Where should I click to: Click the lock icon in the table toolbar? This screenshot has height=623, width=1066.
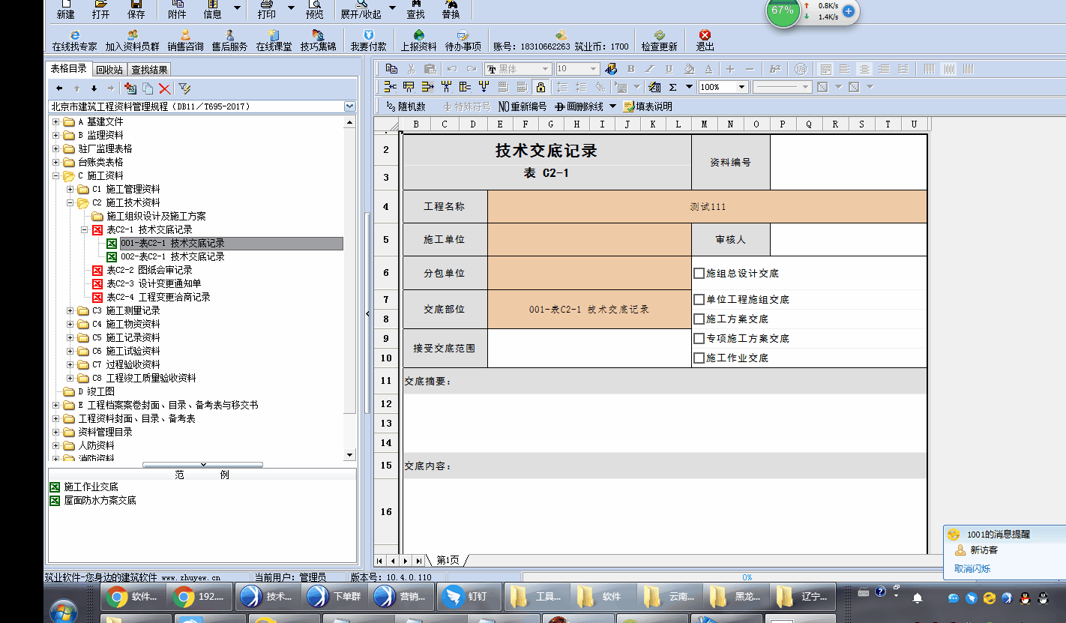(x=540, y=87)
